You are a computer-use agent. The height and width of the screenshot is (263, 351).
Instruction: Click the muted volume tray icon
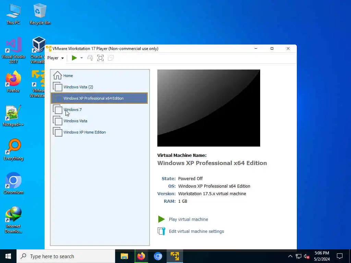tap(307, 256)
